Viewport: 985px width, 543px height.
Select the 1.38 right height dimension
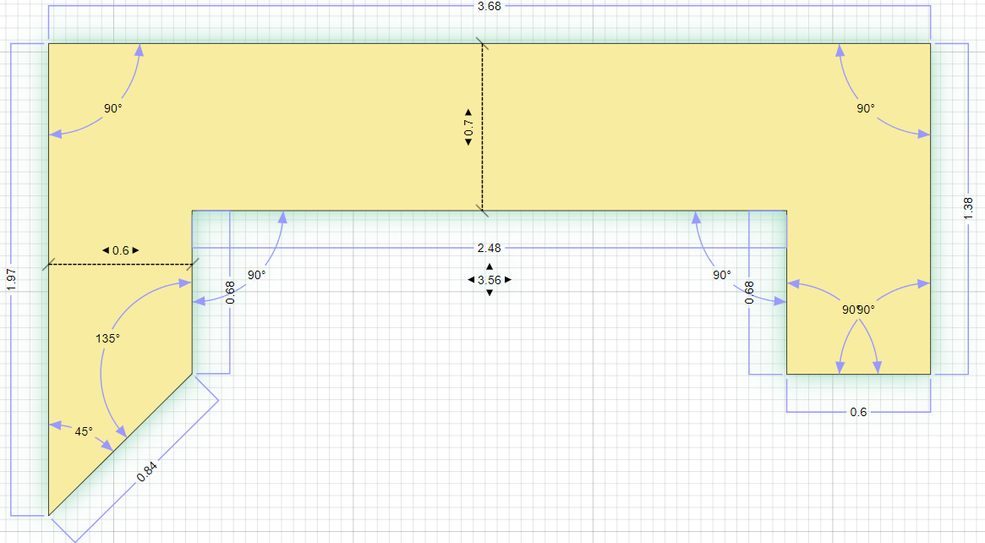click(968, 209)
